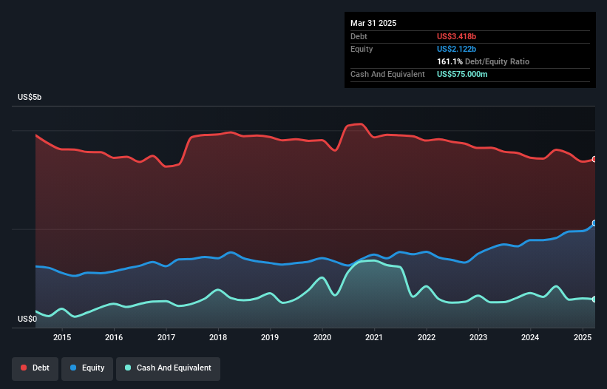Click the US$2.122b equity value

coord(456,49)
